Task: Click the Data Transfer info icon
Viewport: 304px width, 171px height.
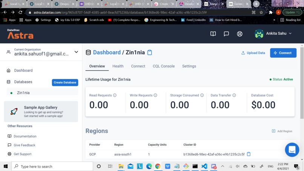Action: pyautogui.click(x=234, y=95)
